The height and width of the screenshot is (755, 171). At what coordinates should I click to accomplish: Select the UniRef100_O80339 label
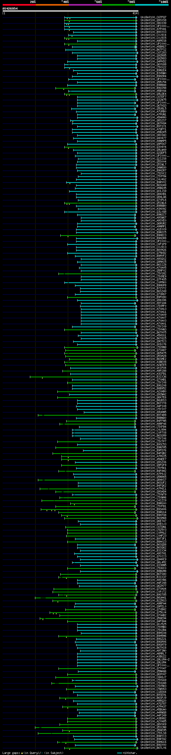(x=153, y=23)
